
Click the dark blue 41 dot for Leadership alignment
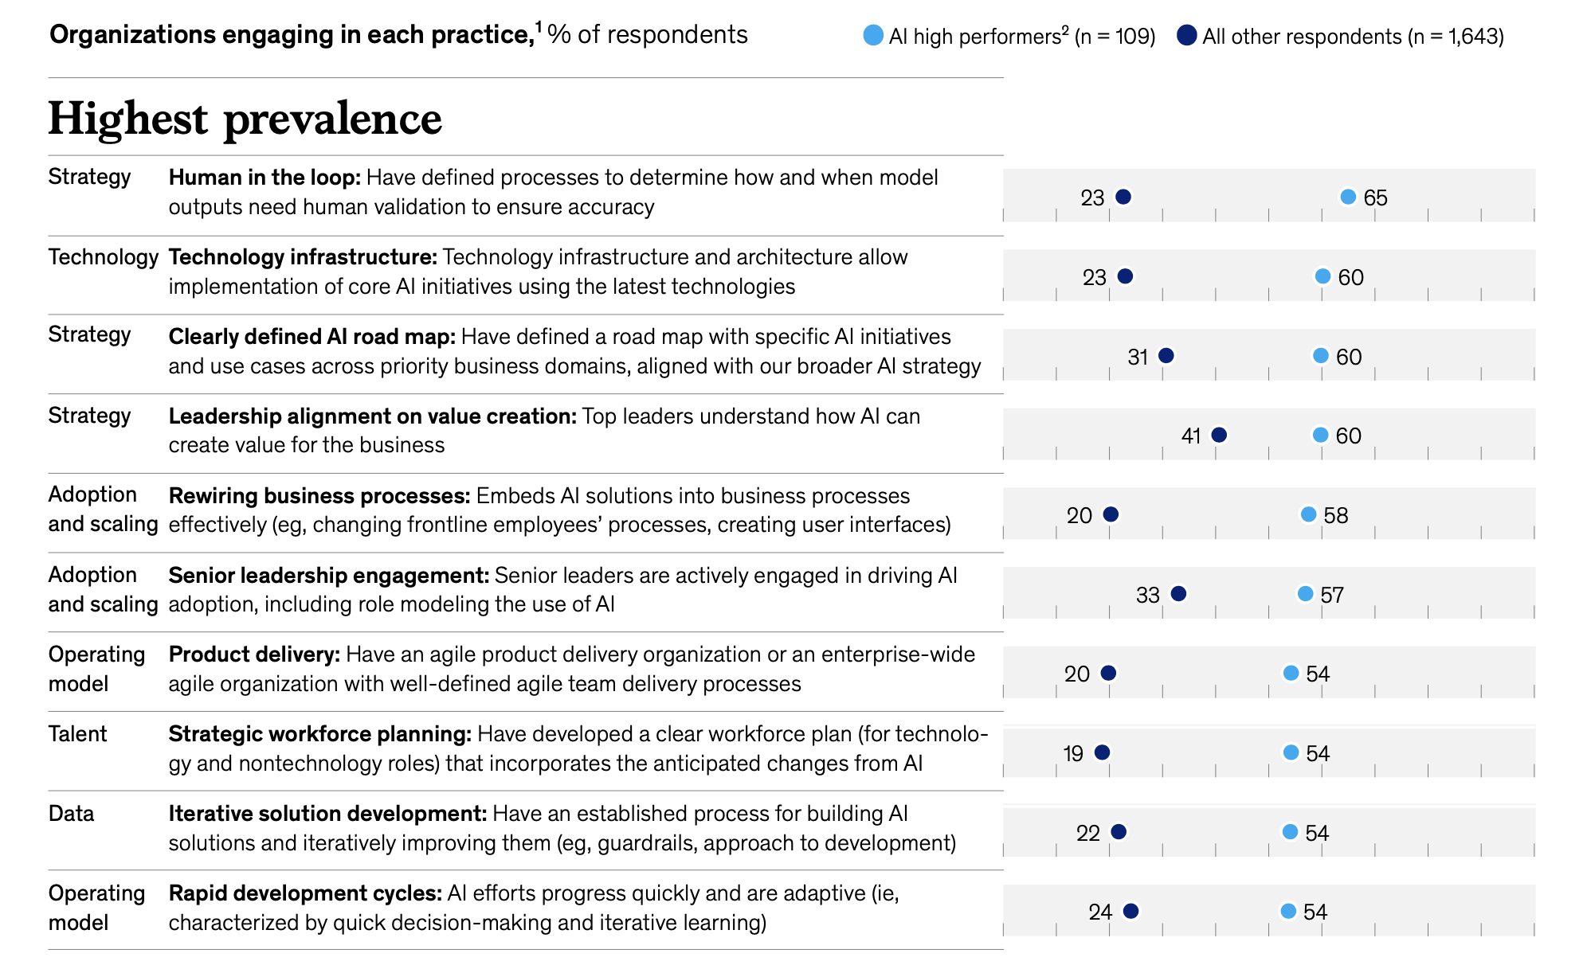(x=1219, y=435)
